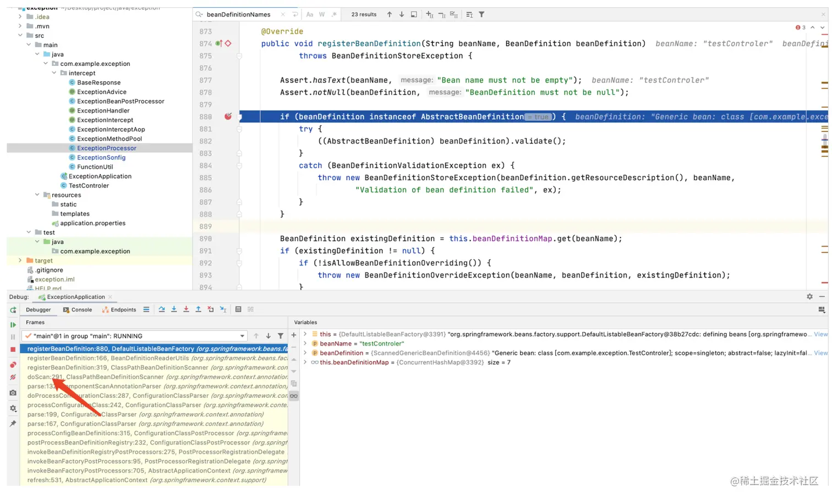The width and height of the screenshot is (832, 500).
Task: Collapse the resources folder
Action: pyautogui.click(x=37, y=195)
